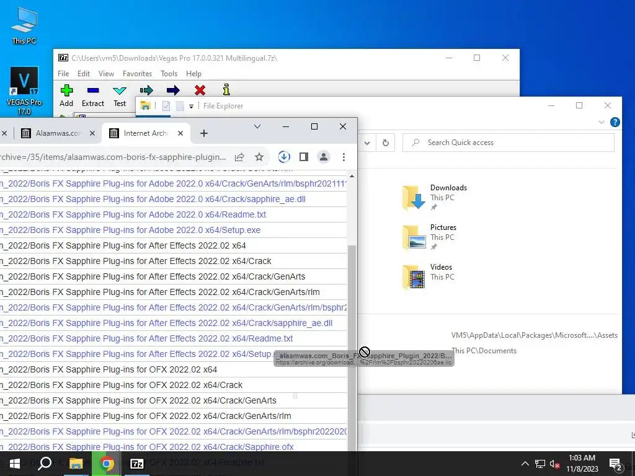This screenshot has height=476, width=635.
Task: Open Chrome tab search chevron
Action: 257,126
